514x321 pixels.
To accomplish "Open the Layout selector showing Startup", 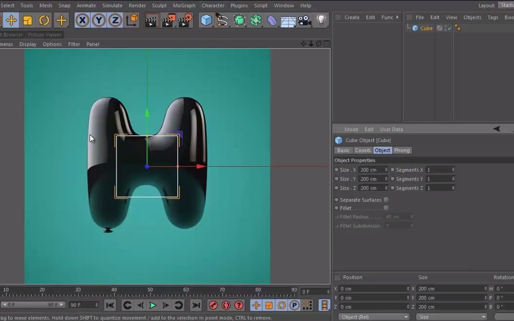I will click(506, 5).
